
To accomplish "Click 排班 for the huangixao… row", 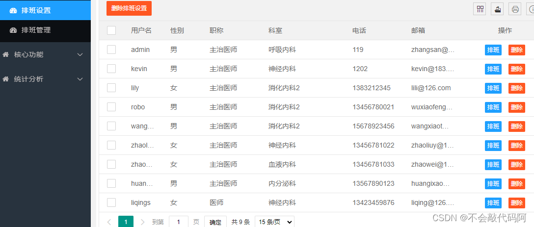I will (493, 184).
